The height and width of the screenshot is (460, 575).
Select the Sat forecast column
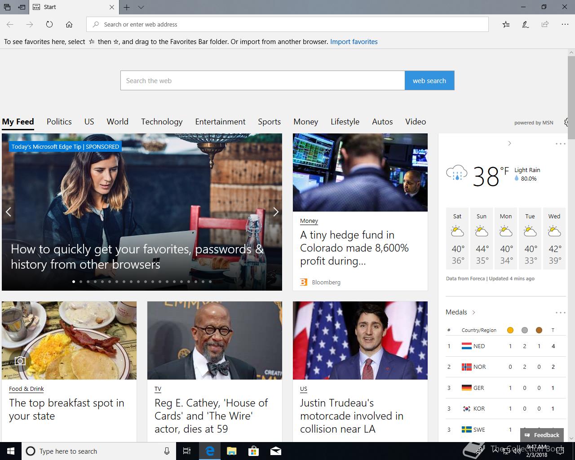(x=457, y=239)
